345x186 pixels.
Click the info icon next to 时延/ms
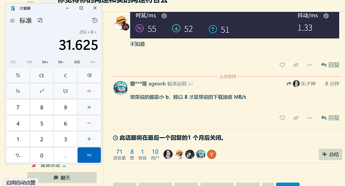click(164, 16)
